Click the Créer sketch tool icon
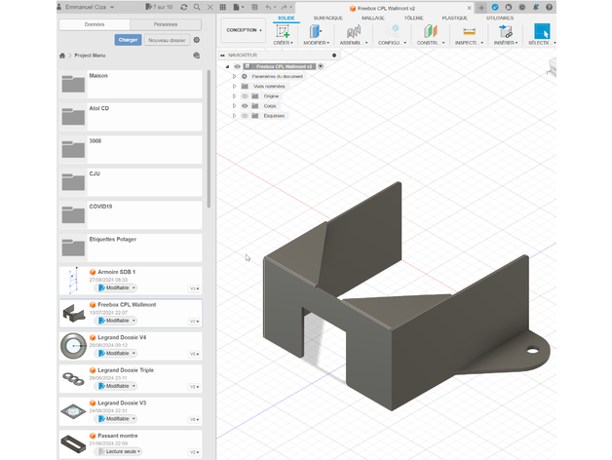The width and height of the screenshot is (612, 460). coord(283,31)
